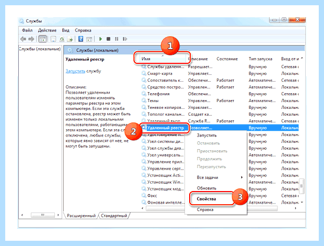
Task: Click the Restart service toolbar icon
Action: [125, 39]
